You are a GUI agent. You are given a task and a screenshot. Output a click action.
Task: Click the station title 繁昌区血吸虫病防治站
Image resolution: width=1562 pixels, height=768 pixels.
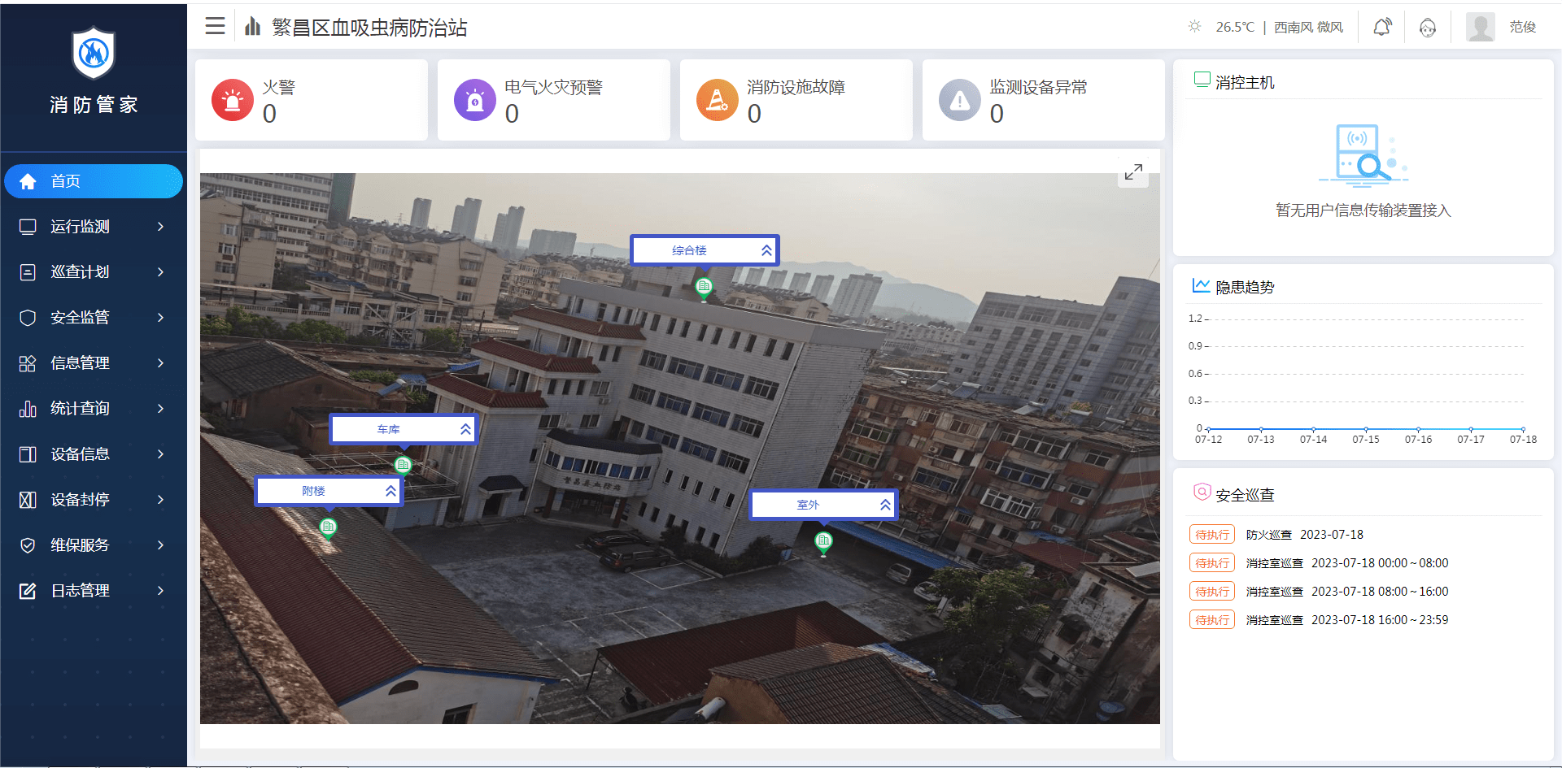point(369,28)
